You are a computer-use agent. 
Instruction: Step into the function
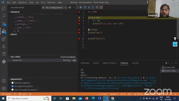click(89, 7)
